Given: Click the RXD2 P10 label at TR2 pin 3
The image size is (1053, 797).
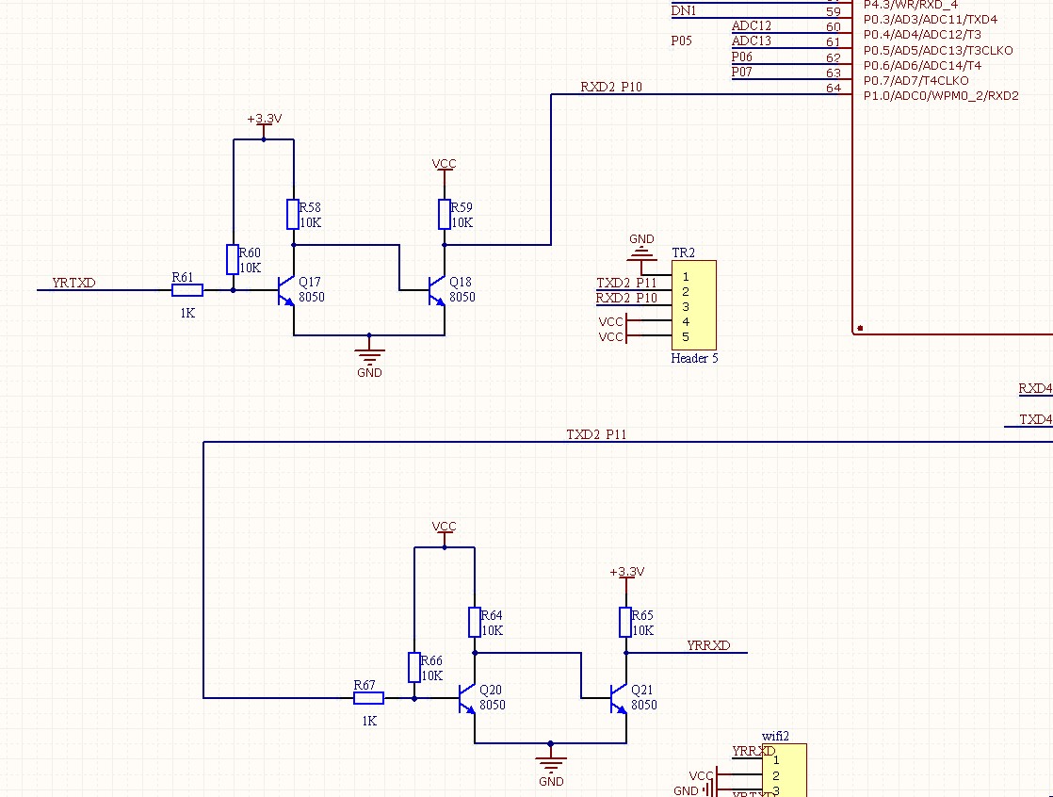Looking at the screenshot, I should tap(626, 298).
